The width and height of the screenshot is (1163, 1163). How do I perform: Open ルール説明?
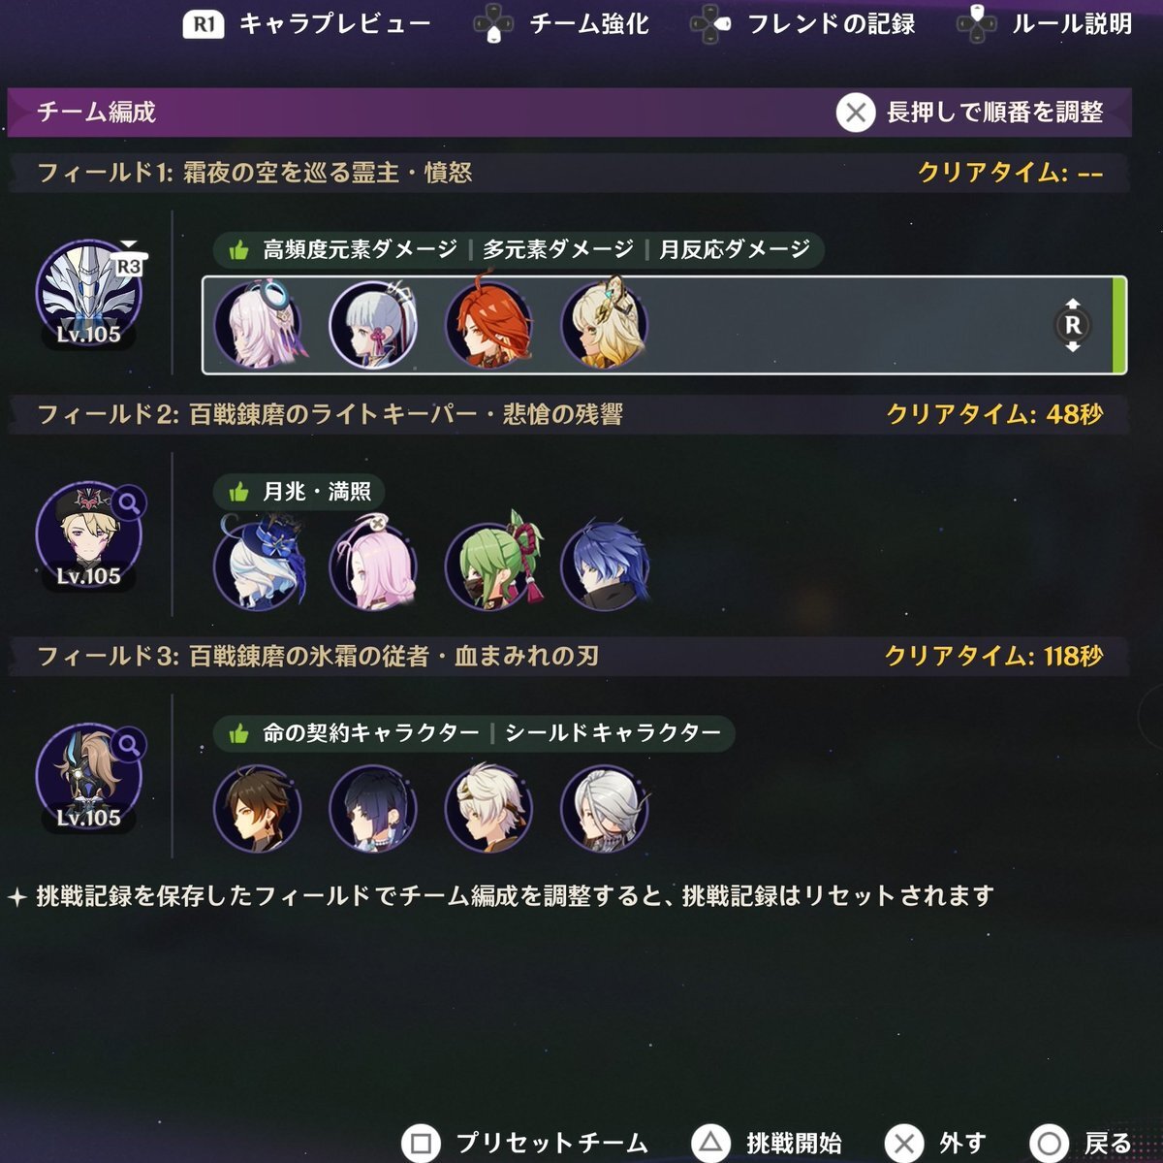pos(1044,23)
